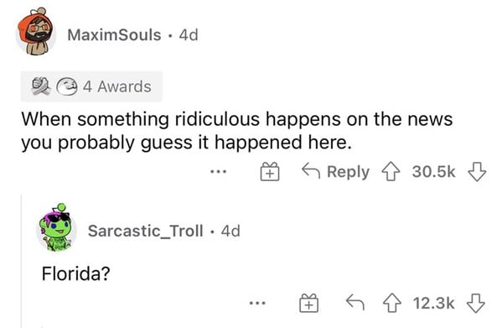The height and width of the screenshot is (328, 502).
Task: Downvote the MaximSouls comment
Action: click(x=477, y=172)
